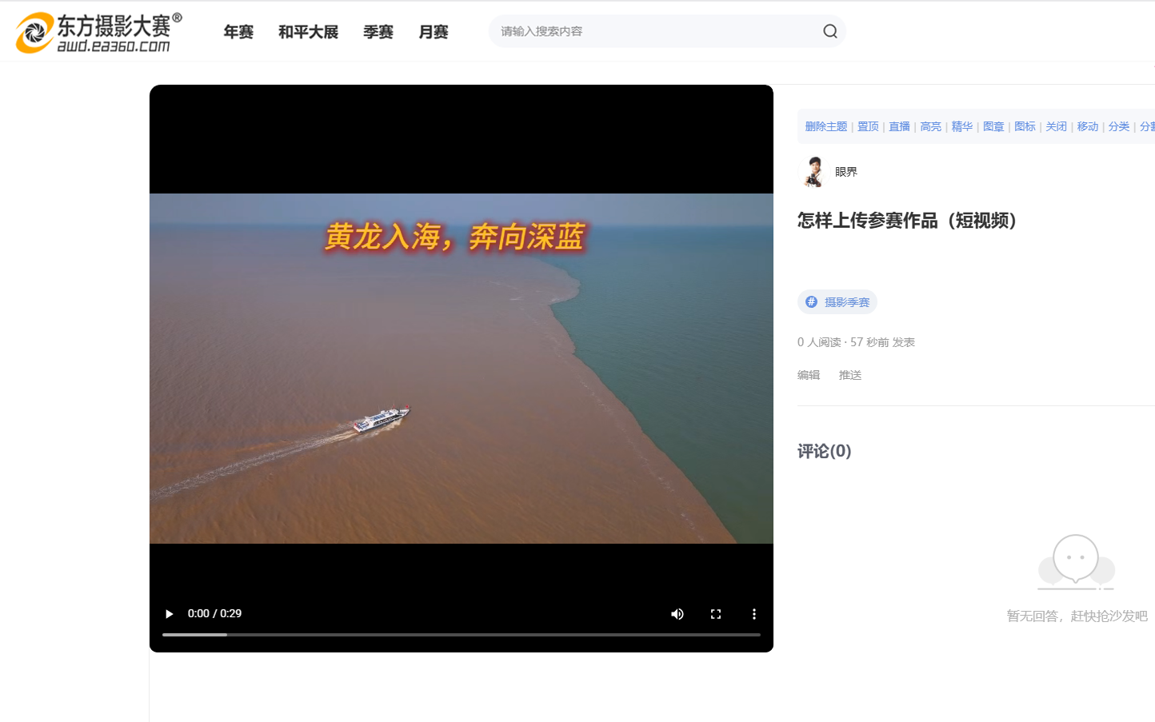Pin the post with 置顶
Image resolution: width=1155 pixels, height=722 pixels.
tap(868, 126)
